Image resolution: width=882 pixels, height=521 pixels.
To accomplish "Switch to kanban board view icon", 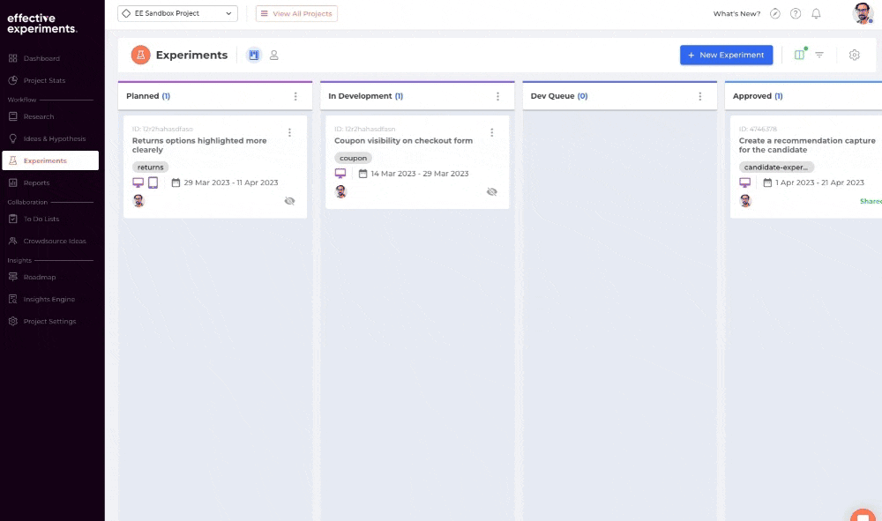I will 254,55.
